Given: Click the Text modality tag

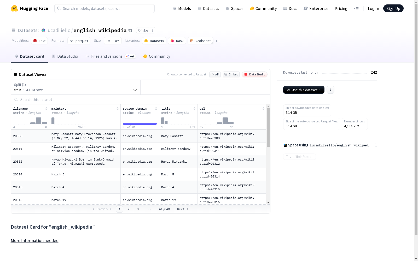Looking at the screenshot, I should click(x=39, y=41).
